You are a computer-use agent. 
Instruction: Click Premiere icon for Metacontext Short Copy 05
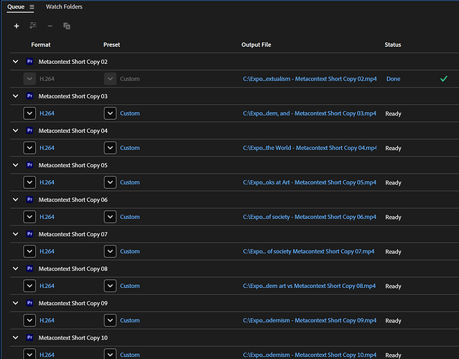tap(29, 165)
